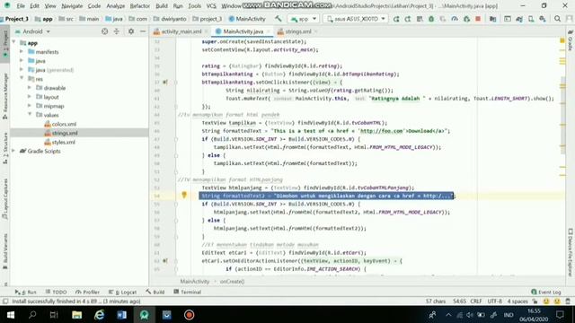Screen dimensions: 575x323
Task: Open colors.xml in project tree
Action: coord(60,124)
